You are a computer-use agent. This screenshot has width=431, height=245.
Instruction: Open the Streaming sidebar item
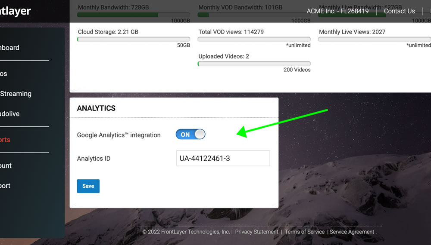pyautogui.click(x=16, y=94)
